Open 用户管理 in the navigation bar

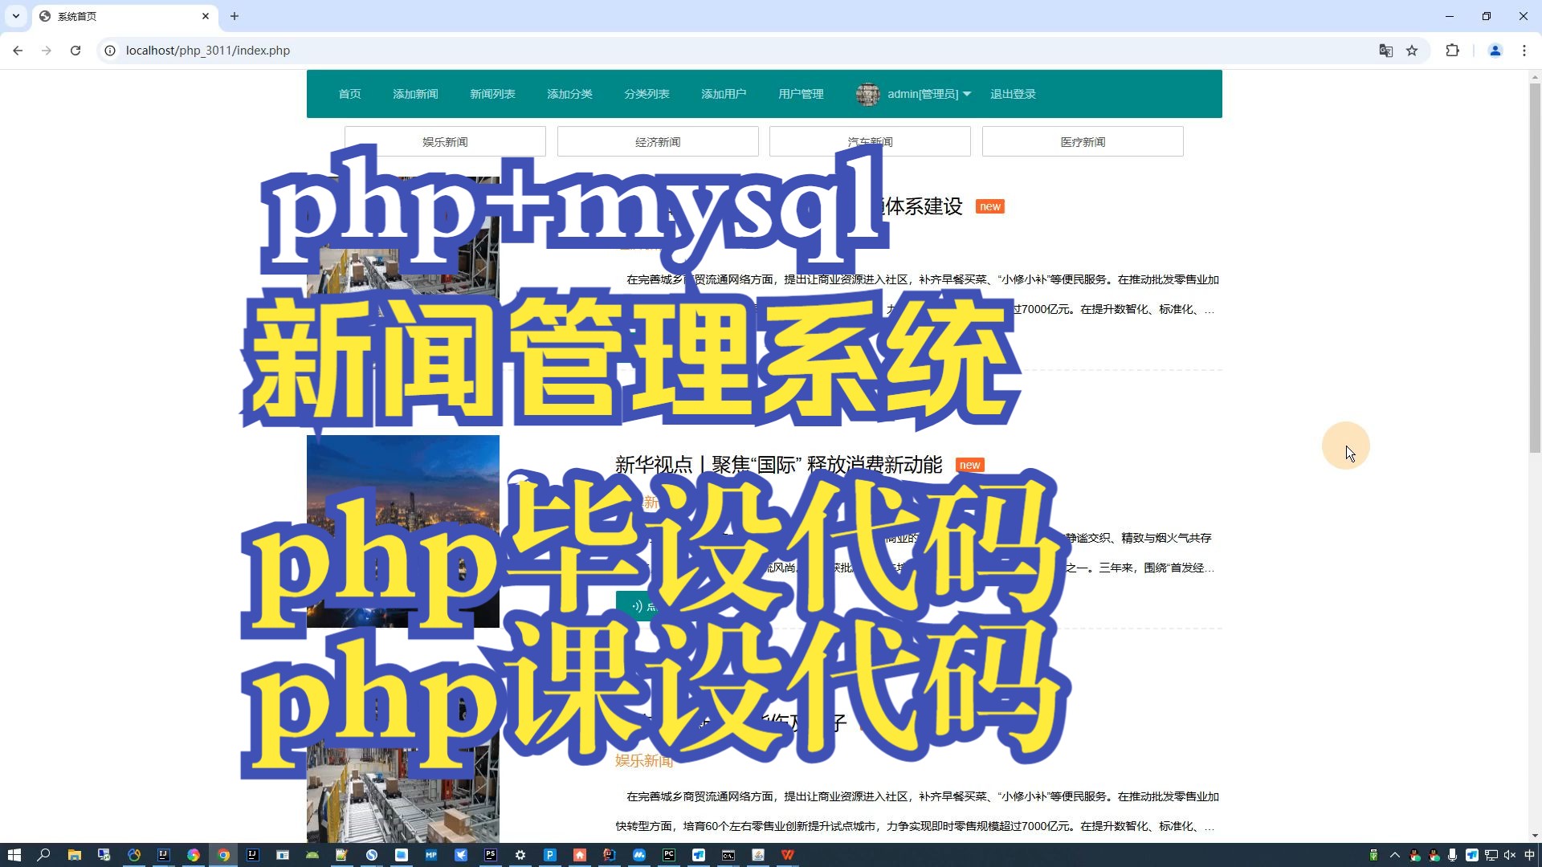point(801,94)
